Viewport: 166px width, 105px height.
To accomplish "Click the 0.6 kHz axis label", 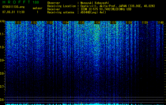I will pyautogui.click(x=2, y=100).
